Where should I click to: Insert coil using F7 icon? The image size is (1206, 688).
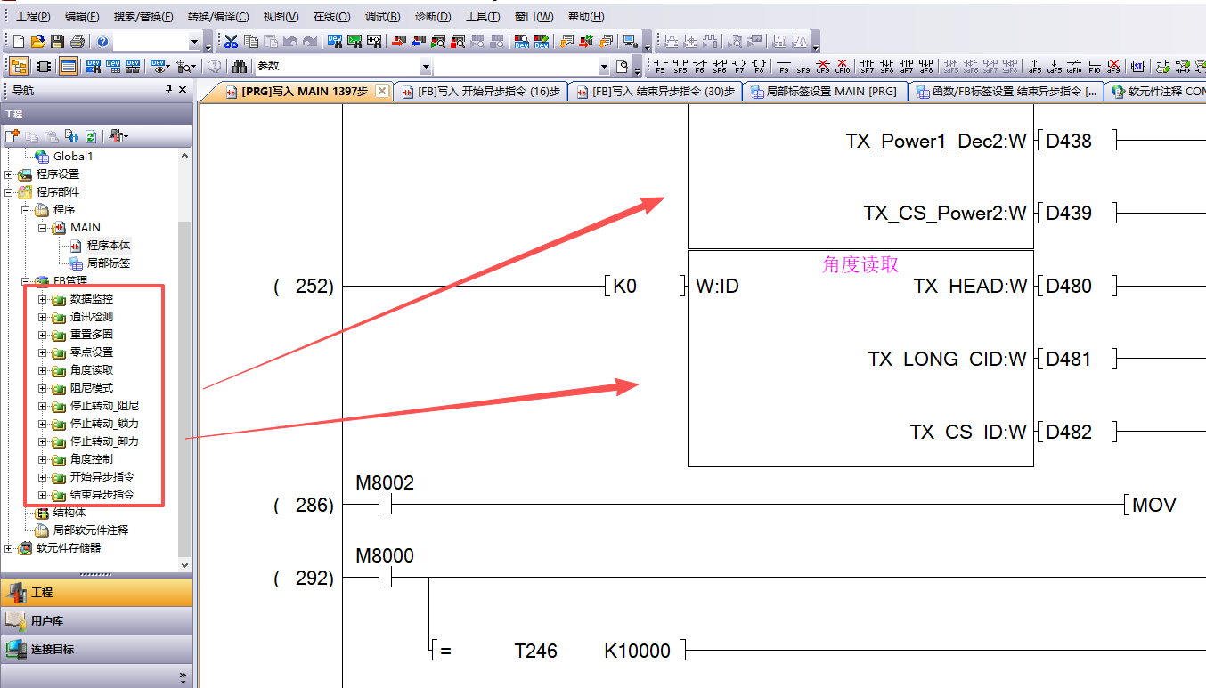click(x=739, y=67)
